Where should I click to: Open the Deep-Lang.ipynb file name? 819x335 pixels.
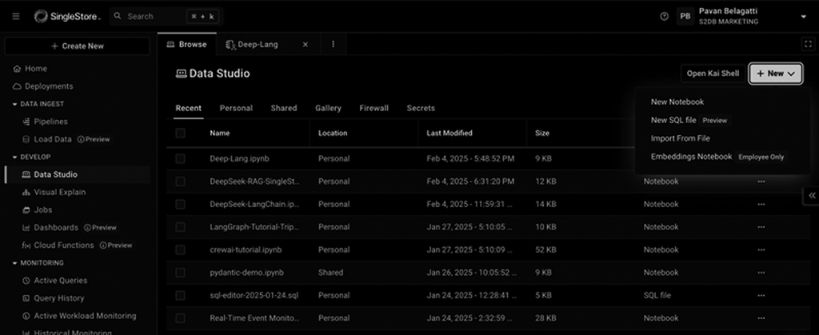click(240, 158)
